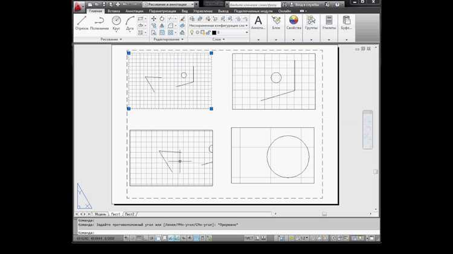
Task: Switch to the Модель tab
Action: click(x=100, y=214)
